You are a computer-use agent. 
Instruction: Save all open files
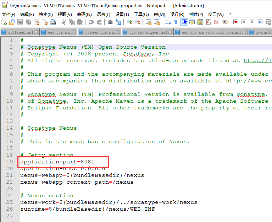point(28,22)
